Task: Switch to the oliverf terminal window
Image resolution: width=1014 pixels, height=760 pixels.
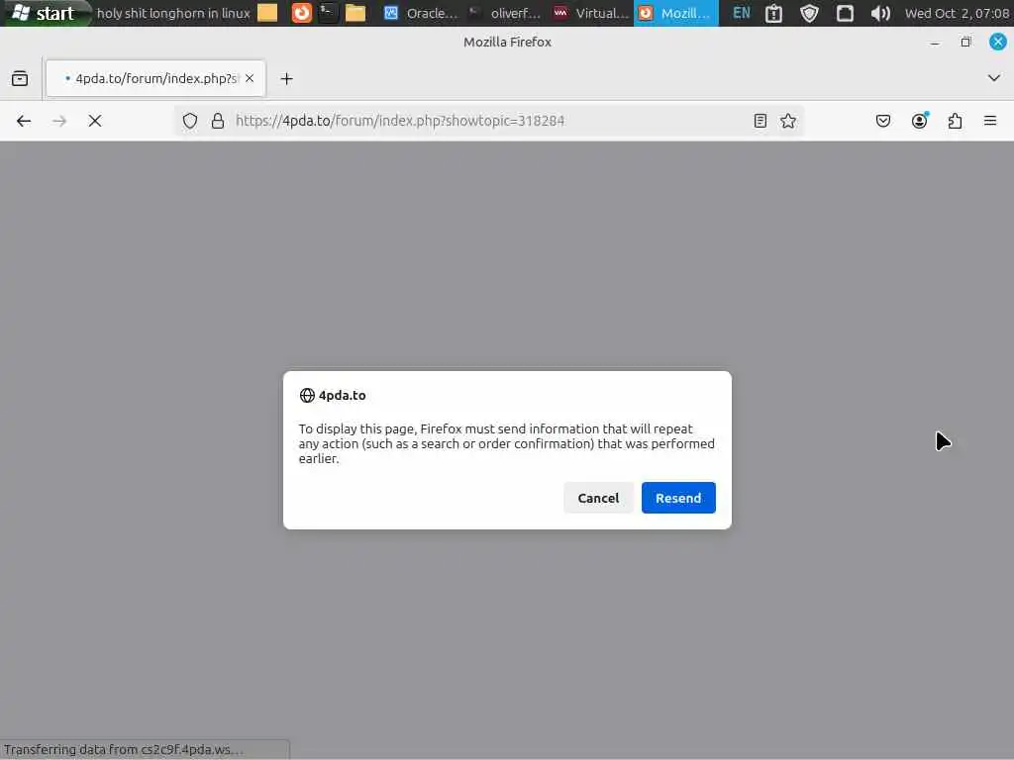Action: (x=504, y=13)
